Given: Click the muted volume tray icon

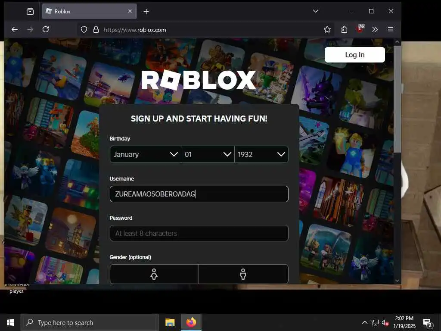Looking at the screenshot, I should [385, 322].
